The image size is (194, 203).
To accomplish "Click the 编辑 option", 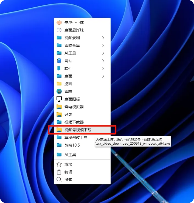I will [82, 172].
